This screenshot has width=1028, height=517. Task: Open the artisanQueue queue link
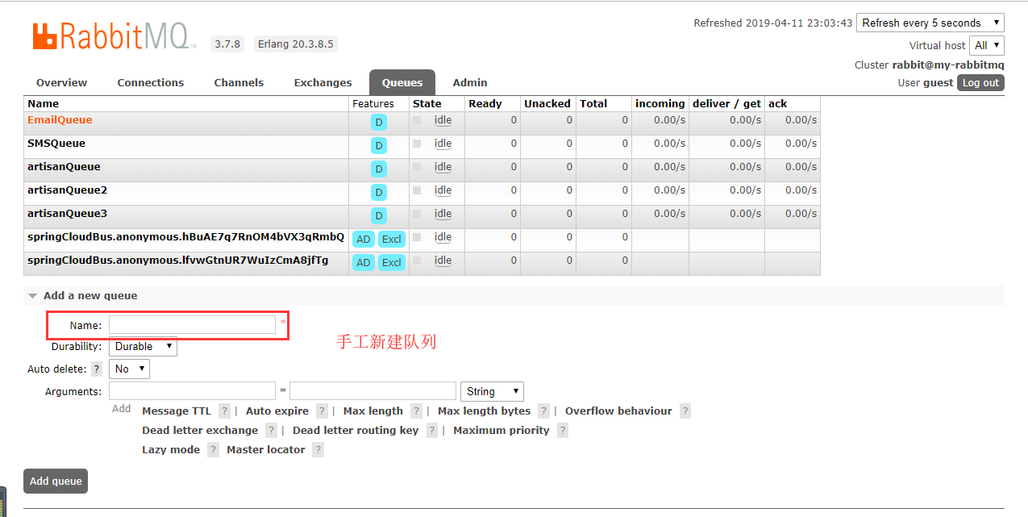pyautogui.click(x=64, y=167)
